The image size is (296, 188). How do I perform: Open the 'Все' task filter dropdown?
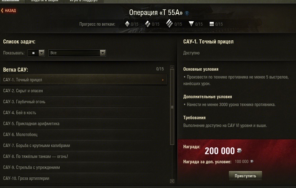click(77, 53)
